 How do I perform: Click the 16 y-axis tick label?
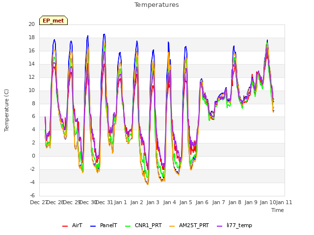[x=31, y=50]
